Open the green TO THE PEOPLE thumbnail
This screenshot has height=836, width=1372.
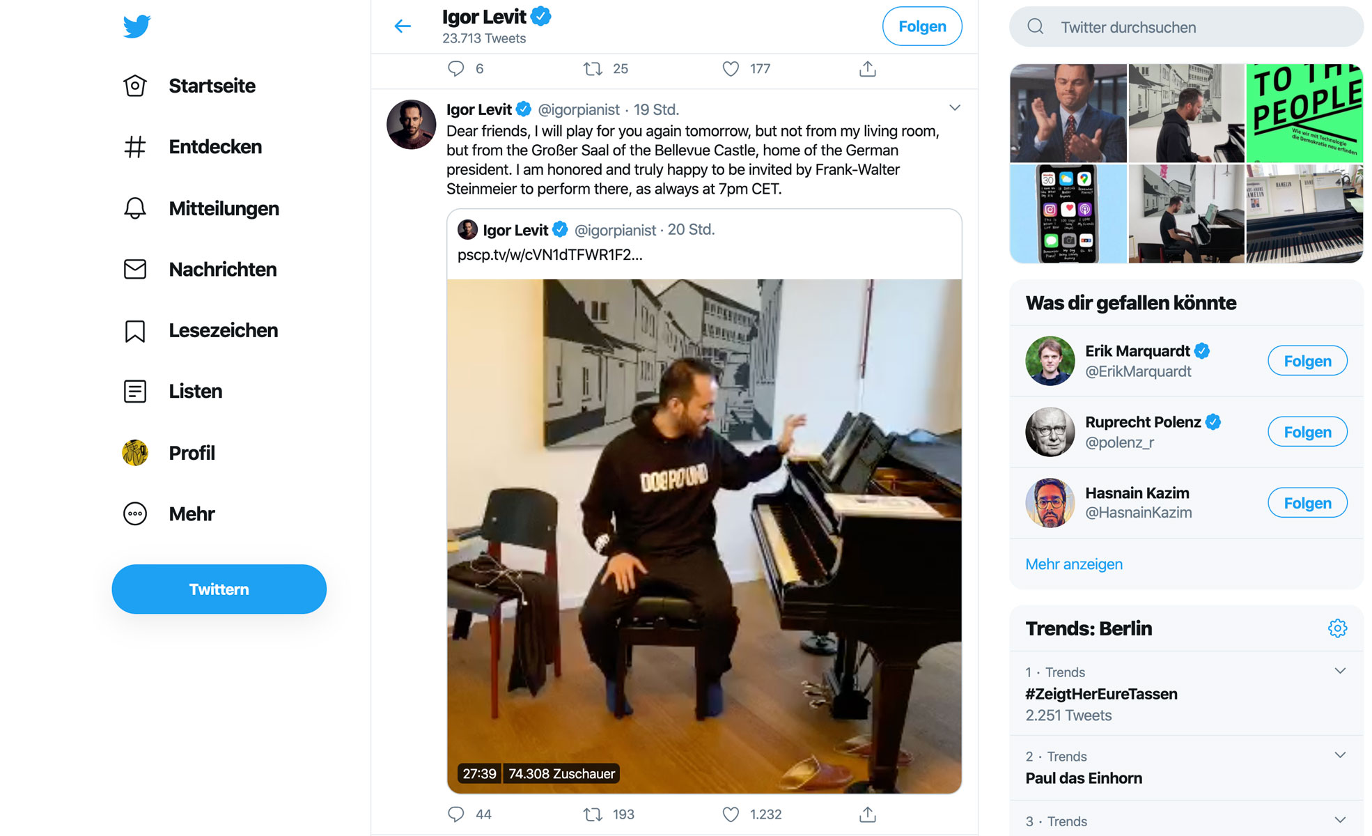click(x=1304, y=114)
